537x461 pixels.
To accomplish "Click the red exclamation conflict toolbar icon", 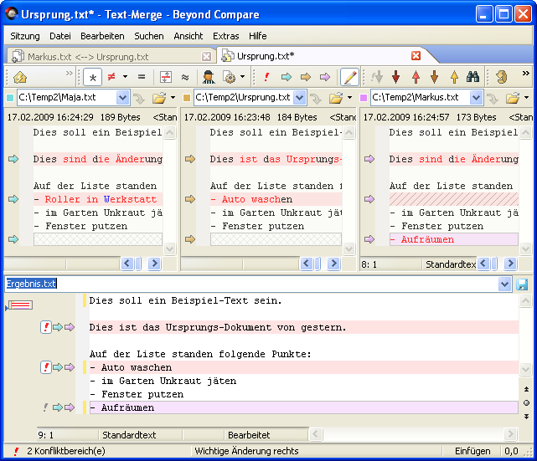I will point(266,77).
